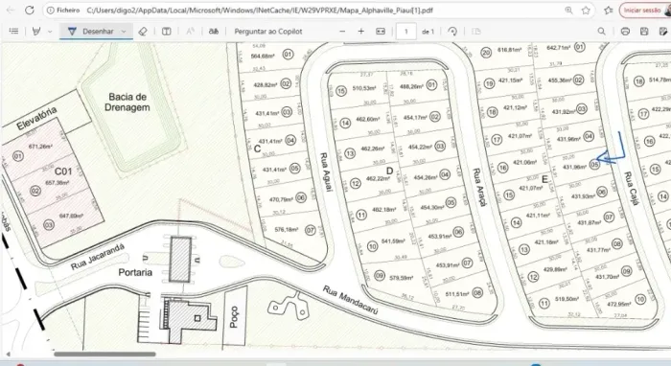This screenshot has width=671, height=366.
Task: Select the highlighter tool
Action: (x=36, y=32)
